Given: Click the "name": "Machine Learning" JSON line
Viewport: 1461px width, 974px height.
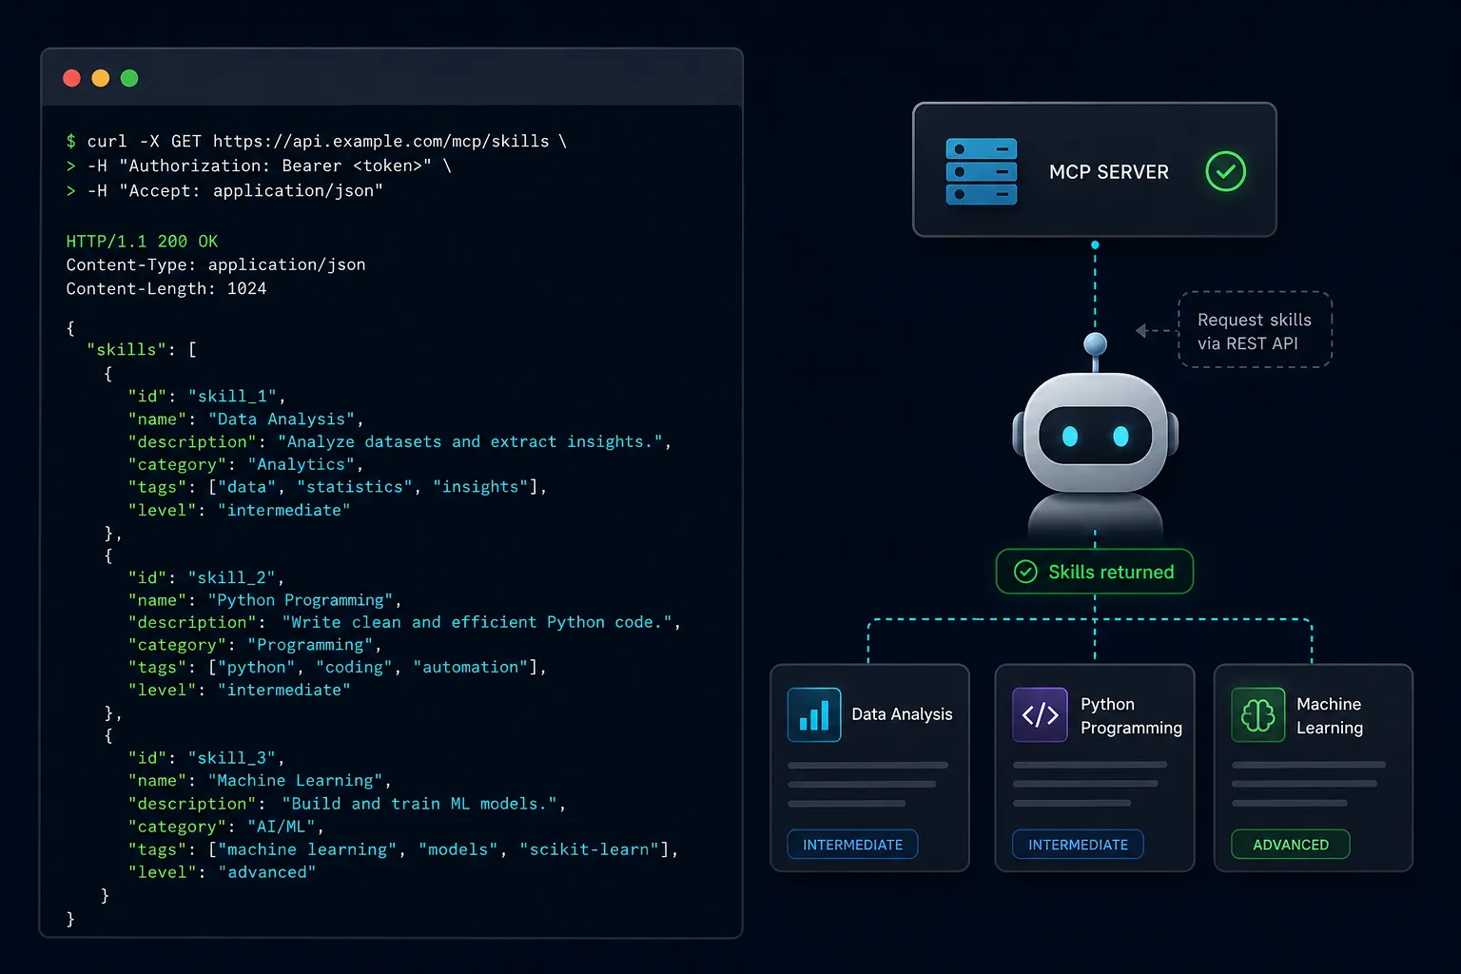Looking at the screenshot, I should [260, 781].
